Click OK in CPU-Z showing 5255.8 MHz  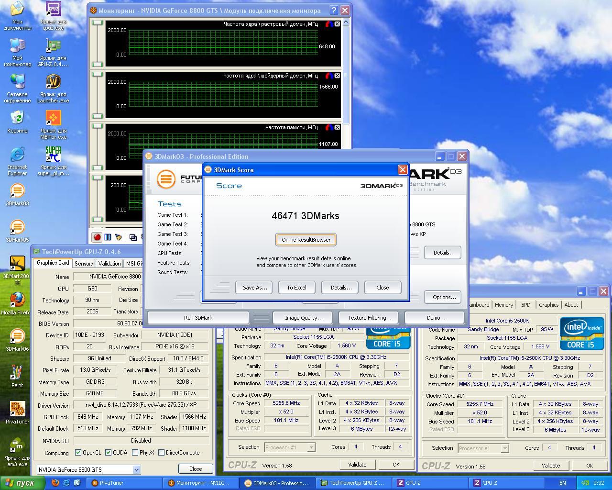[x=396, y=465]
